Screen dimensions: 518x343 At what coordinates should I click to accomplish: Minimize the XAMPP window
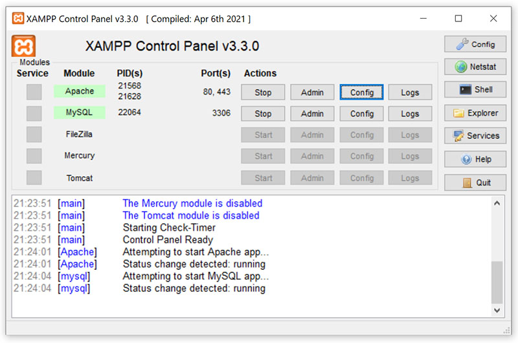coord(423,19)
